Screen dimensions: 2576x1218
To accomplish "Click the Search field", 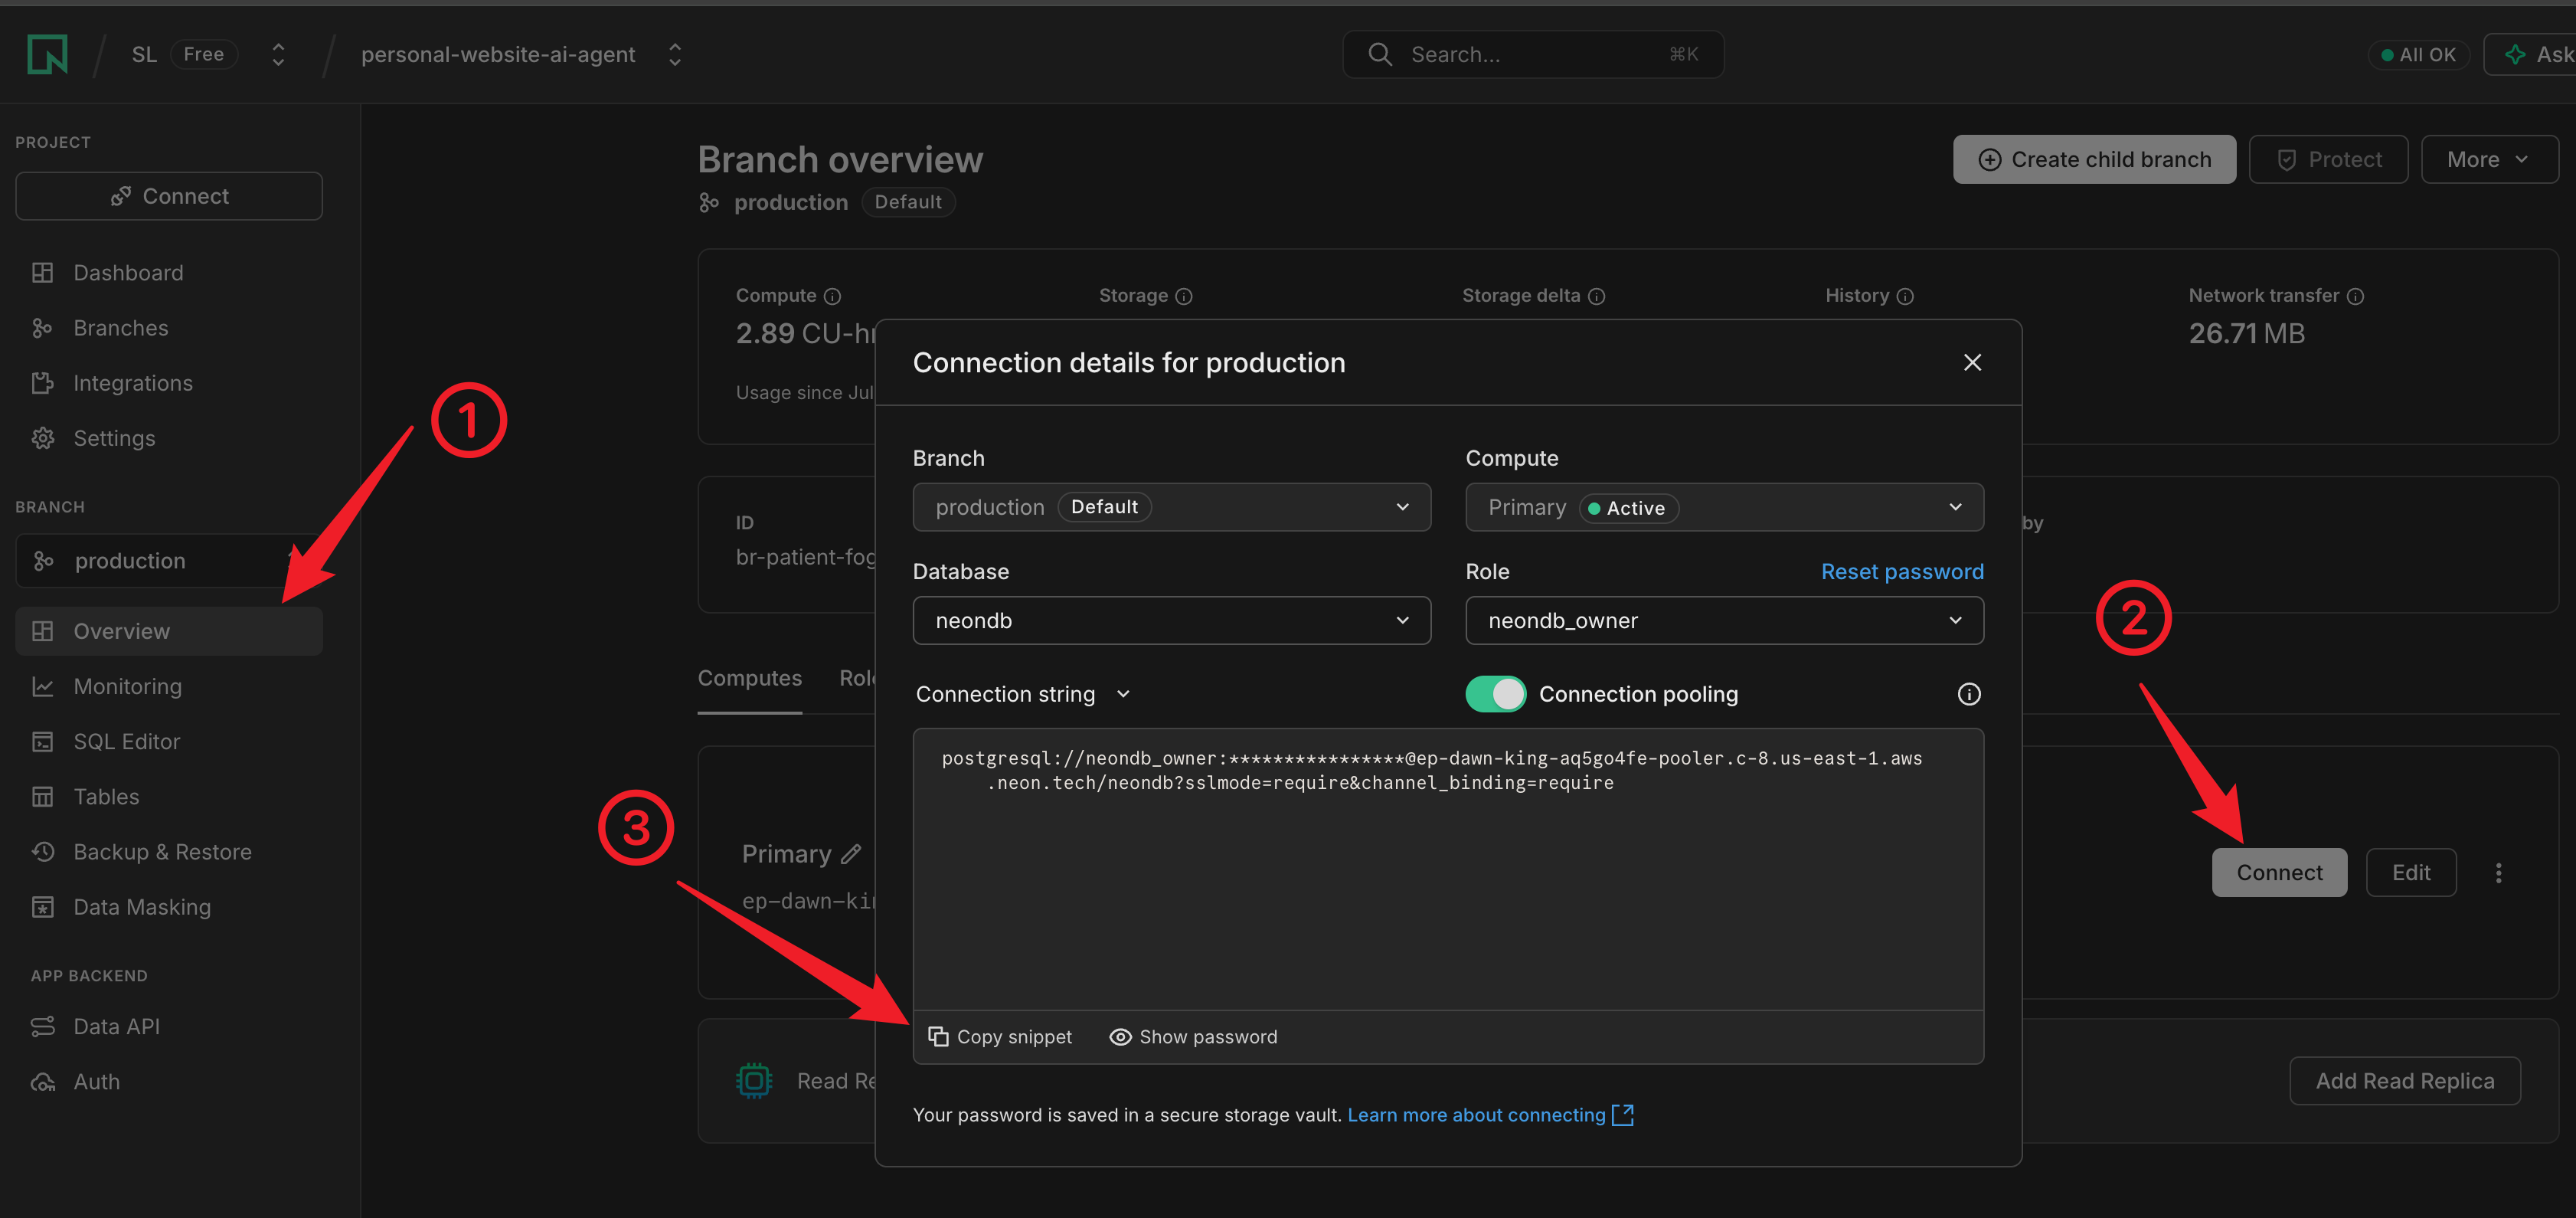I will [x=1533, y=54].
